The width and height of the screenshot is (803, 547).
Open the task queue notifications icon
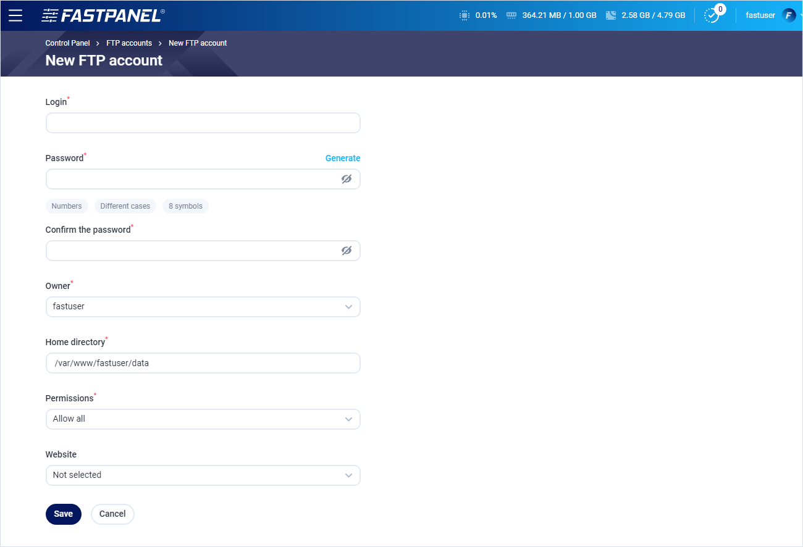click(x=712, y=15)
